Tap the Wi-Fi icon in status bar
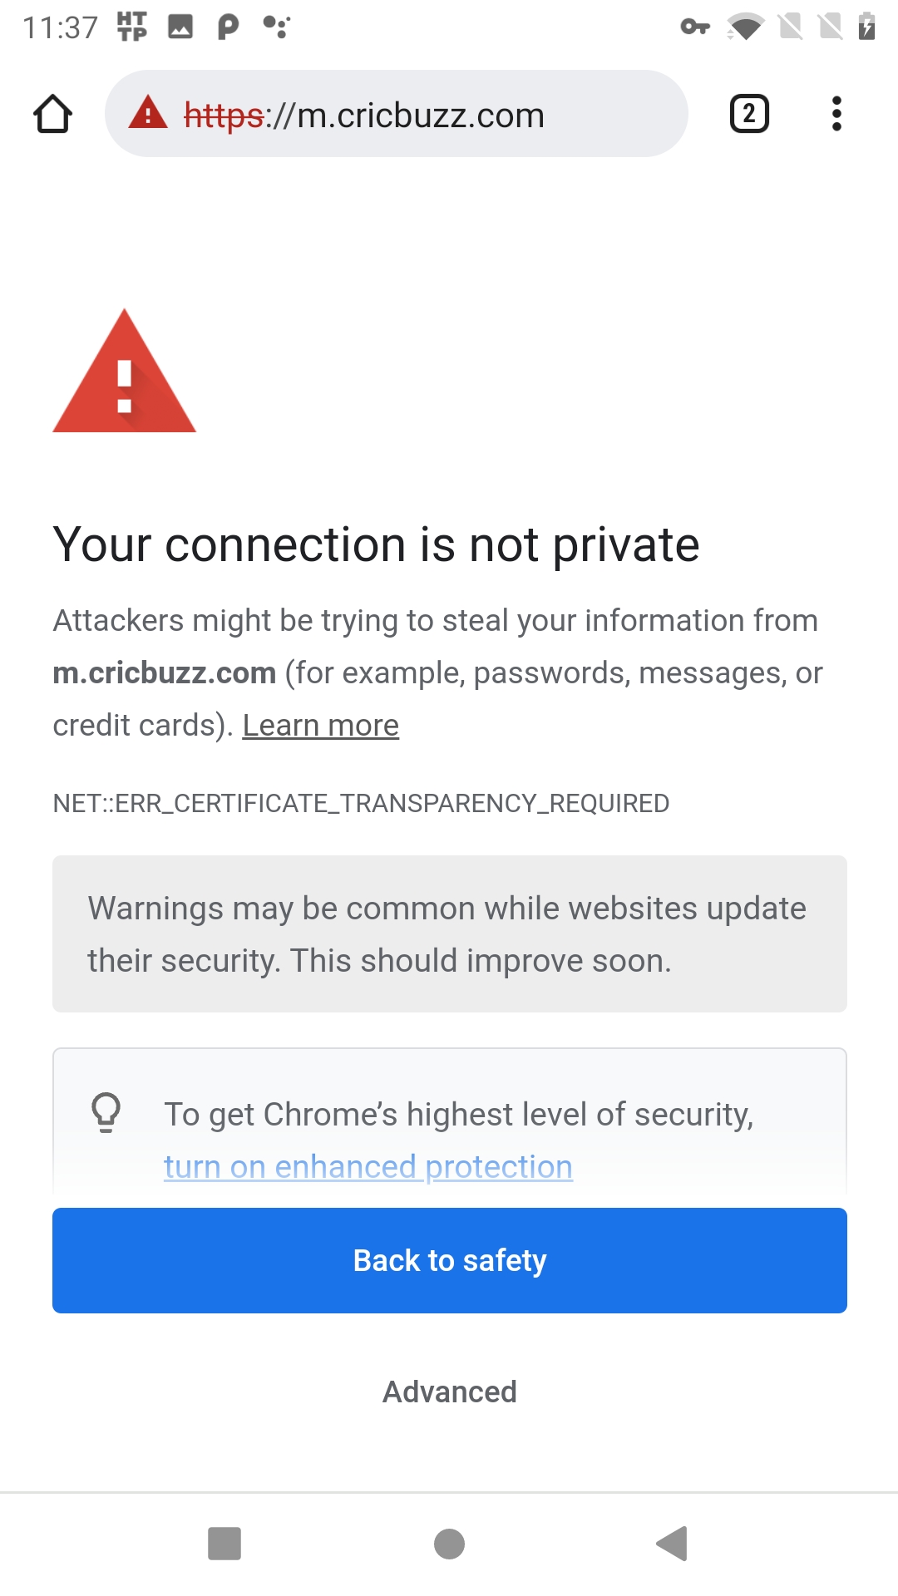 pyautogui.click(x=744, y=27)
